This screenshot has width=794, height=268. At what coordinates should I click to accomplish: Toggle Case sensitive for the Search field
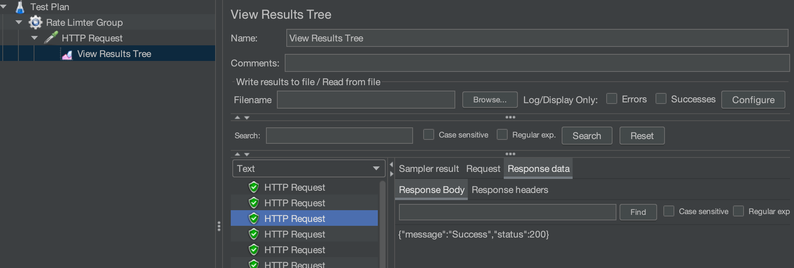429,134
